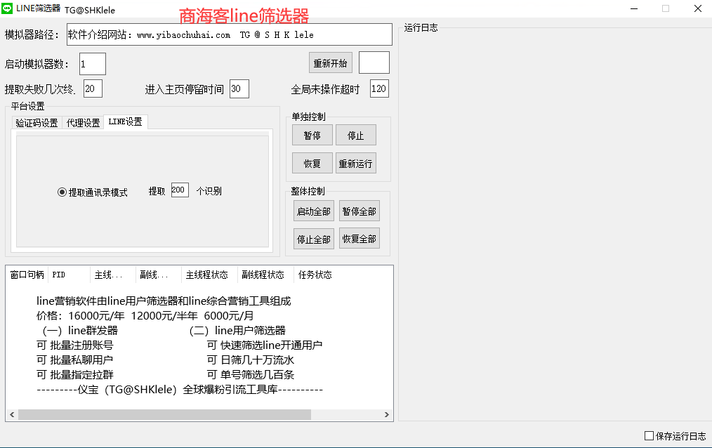Image resolution: width=712 pixels, height=448 pixels.
Task: Switch to the 代理设置 tab
Action: [x=83, y=123]
